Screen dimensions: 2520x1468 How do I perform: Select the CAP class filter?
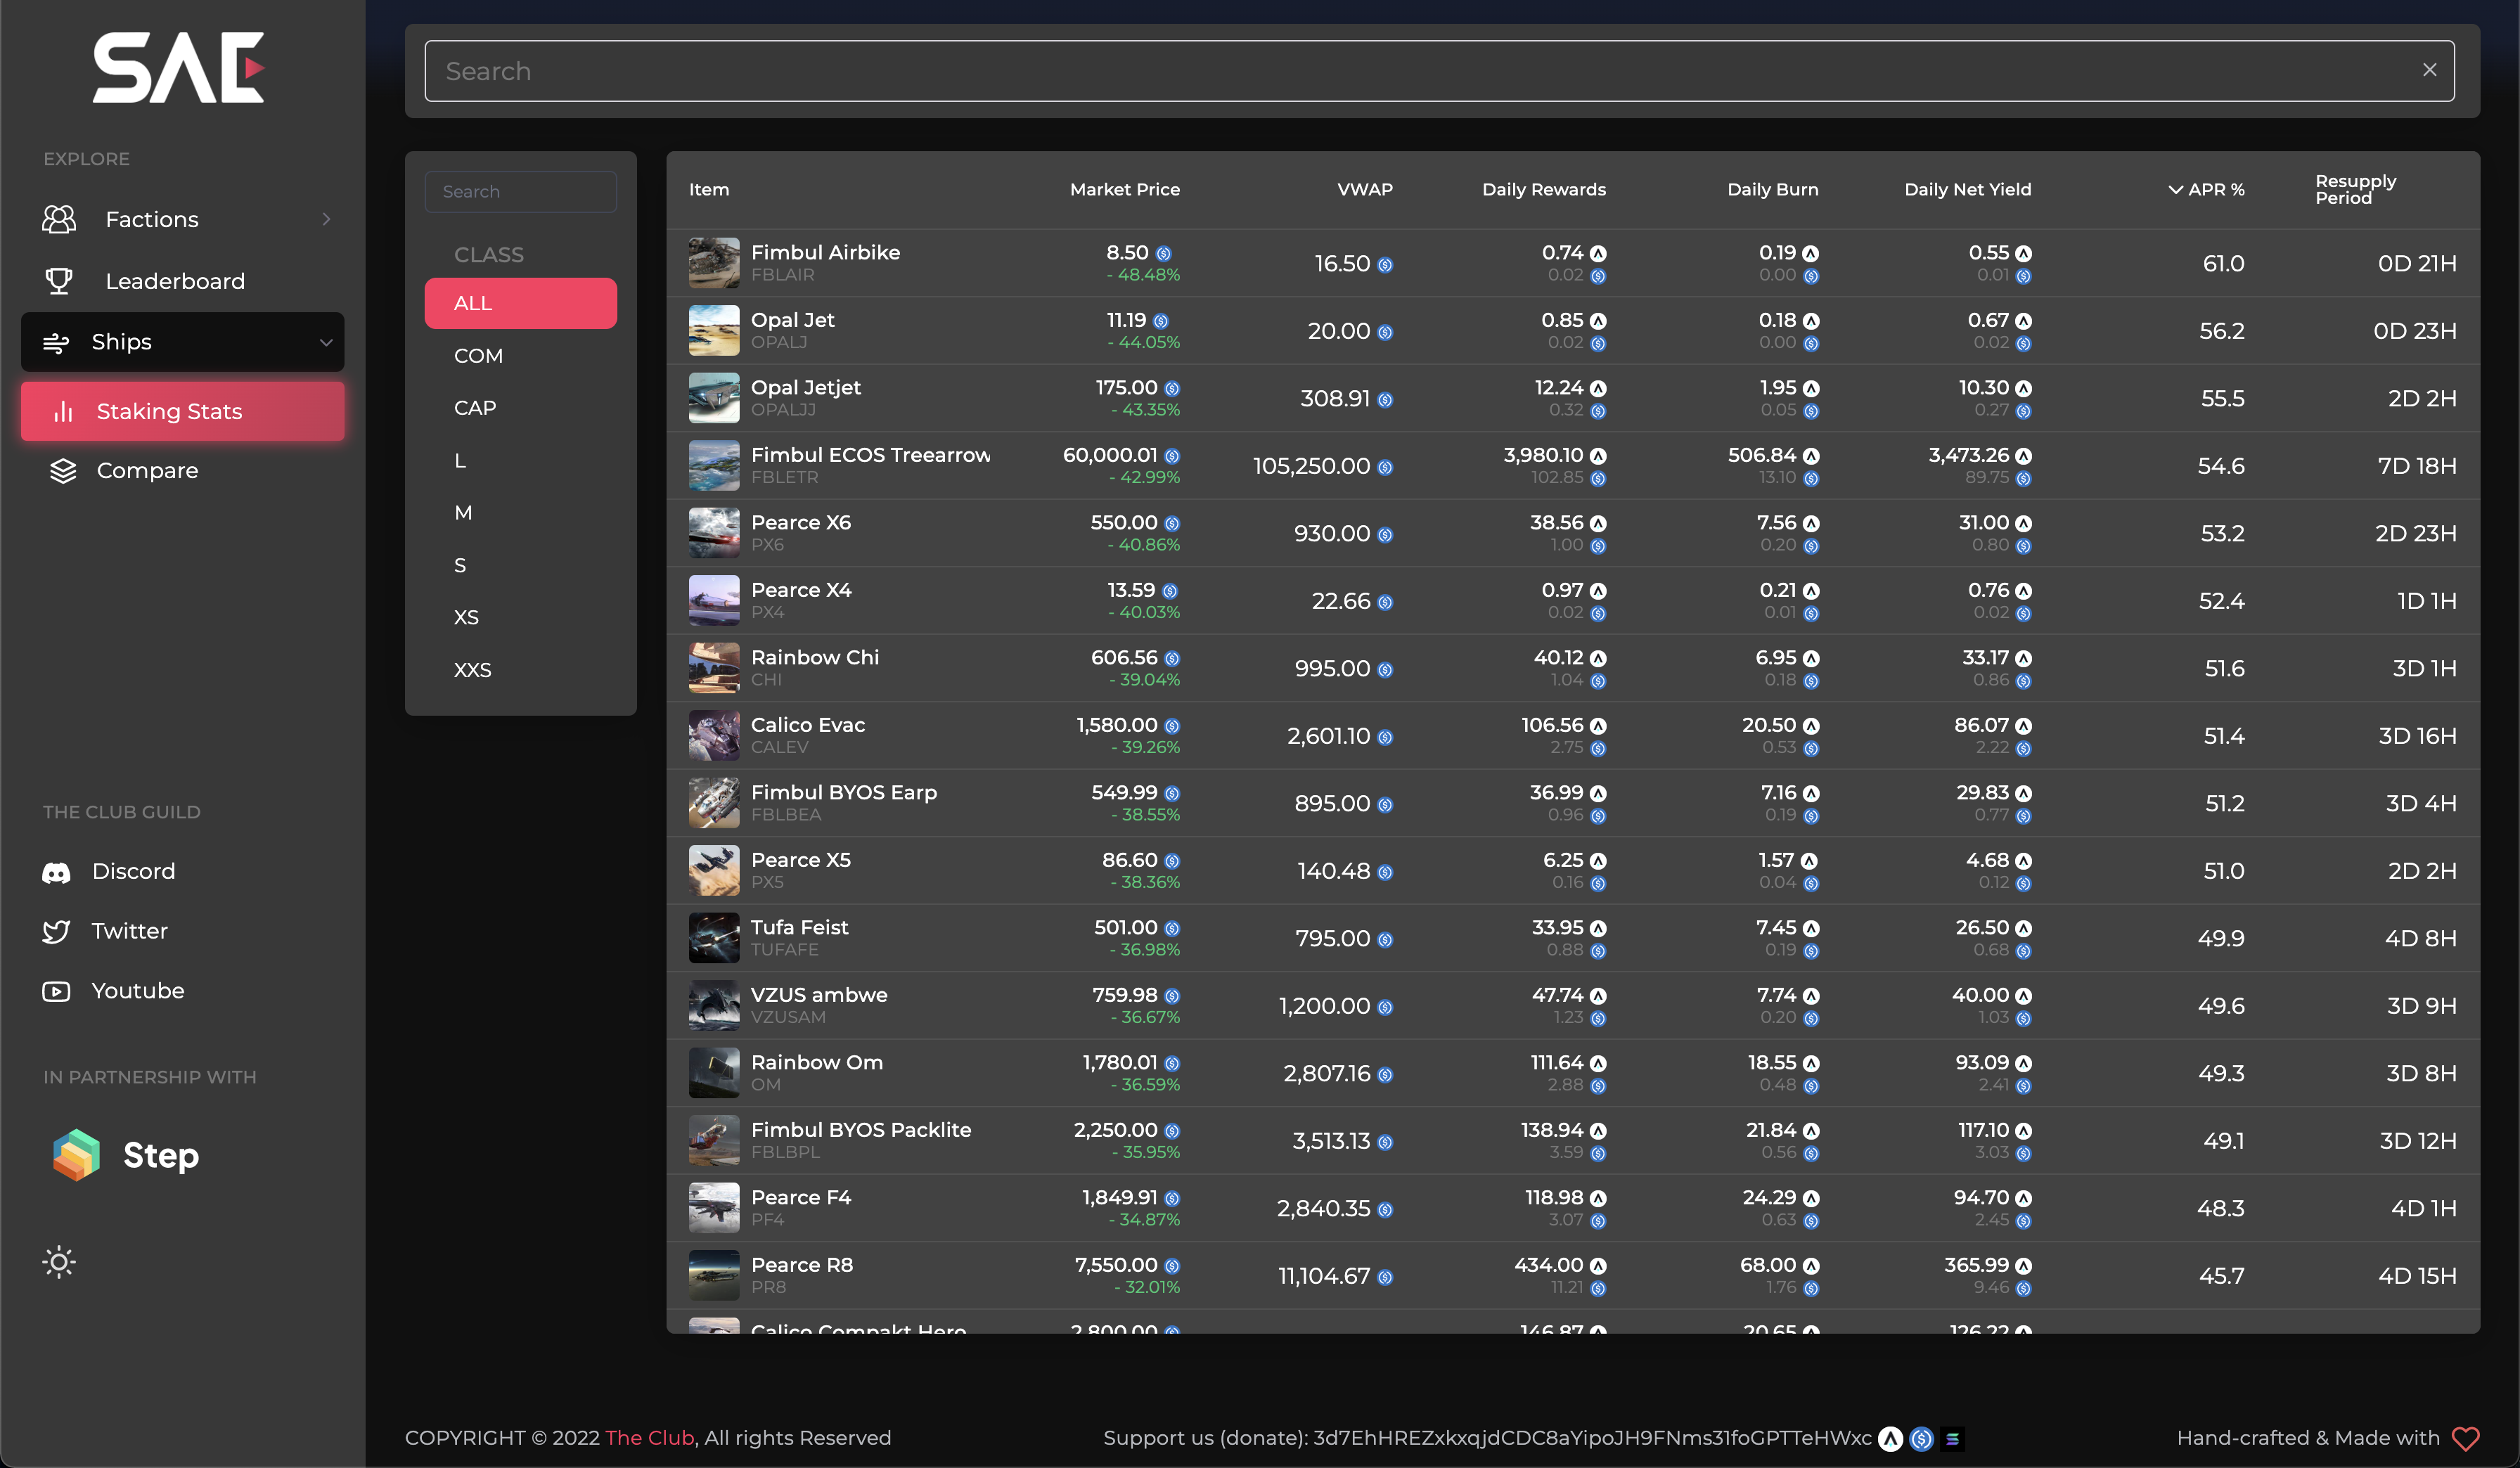tap(475, 408)
